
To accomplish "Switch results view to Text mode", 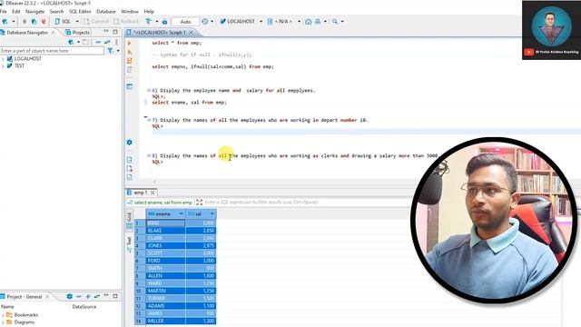I will [x=129, y=244].
